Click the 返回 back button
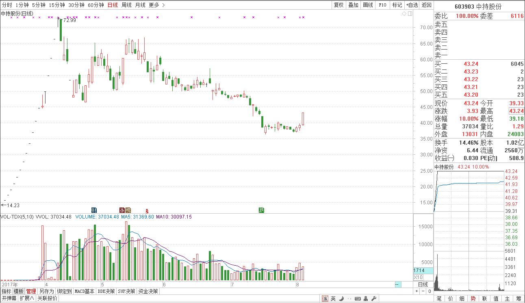This screenshot has width=525, height=303. tap(426, 5)
